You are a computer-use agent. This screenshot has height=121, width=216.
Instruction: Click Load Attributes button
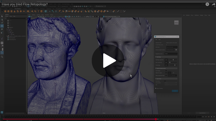(x=202, y=113)
